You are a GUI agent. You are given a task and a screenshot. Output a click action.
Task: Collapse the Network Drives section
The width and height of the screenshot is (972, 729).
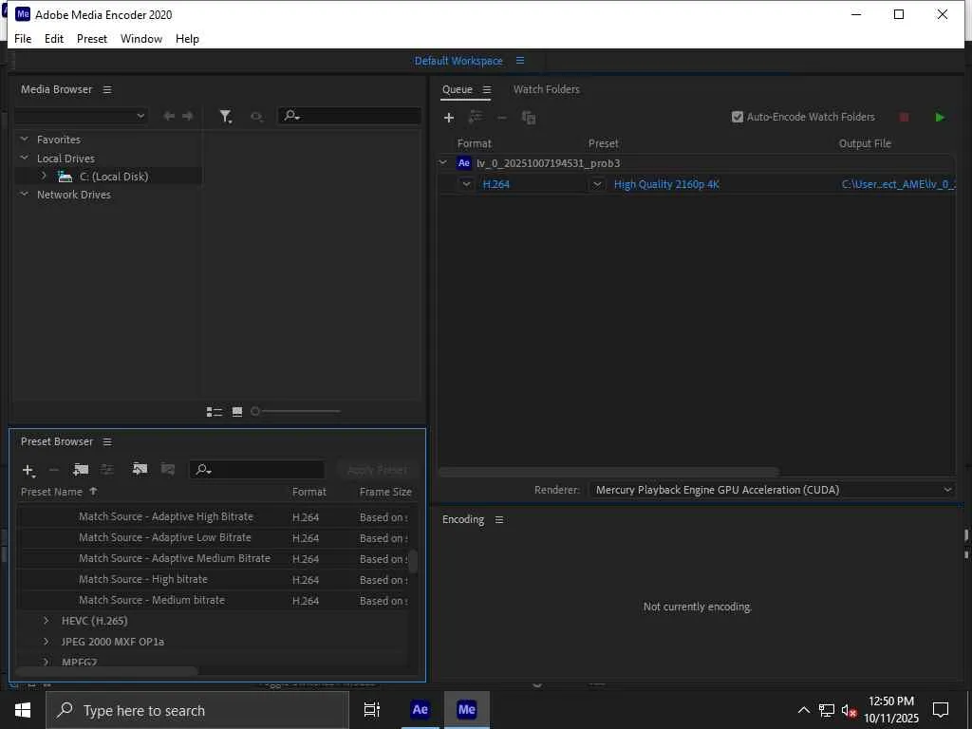click(24, 194)
